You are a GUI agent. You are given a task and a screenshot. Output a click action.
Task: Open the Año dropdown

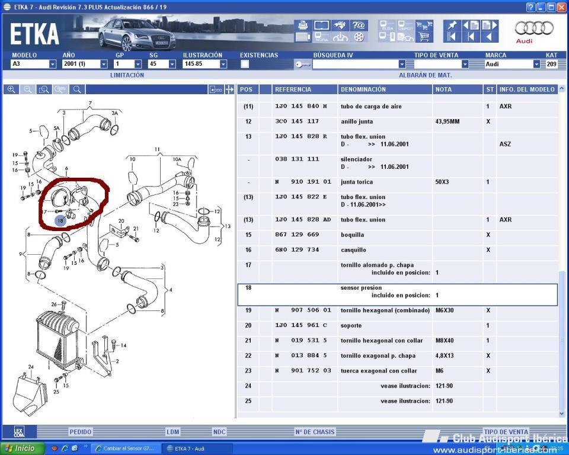point(104,64)
